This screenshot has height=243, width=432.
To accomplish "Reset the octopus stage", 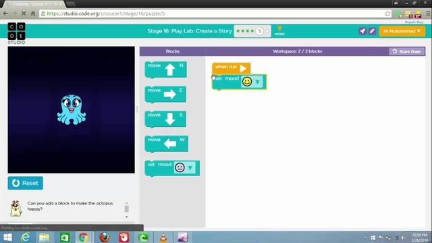I will (x=26, y=183).
